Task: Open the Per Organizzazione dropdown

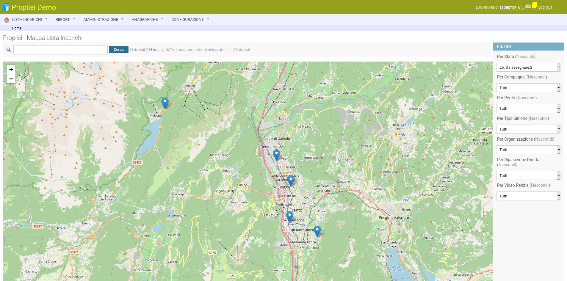Action: point(528,150)
